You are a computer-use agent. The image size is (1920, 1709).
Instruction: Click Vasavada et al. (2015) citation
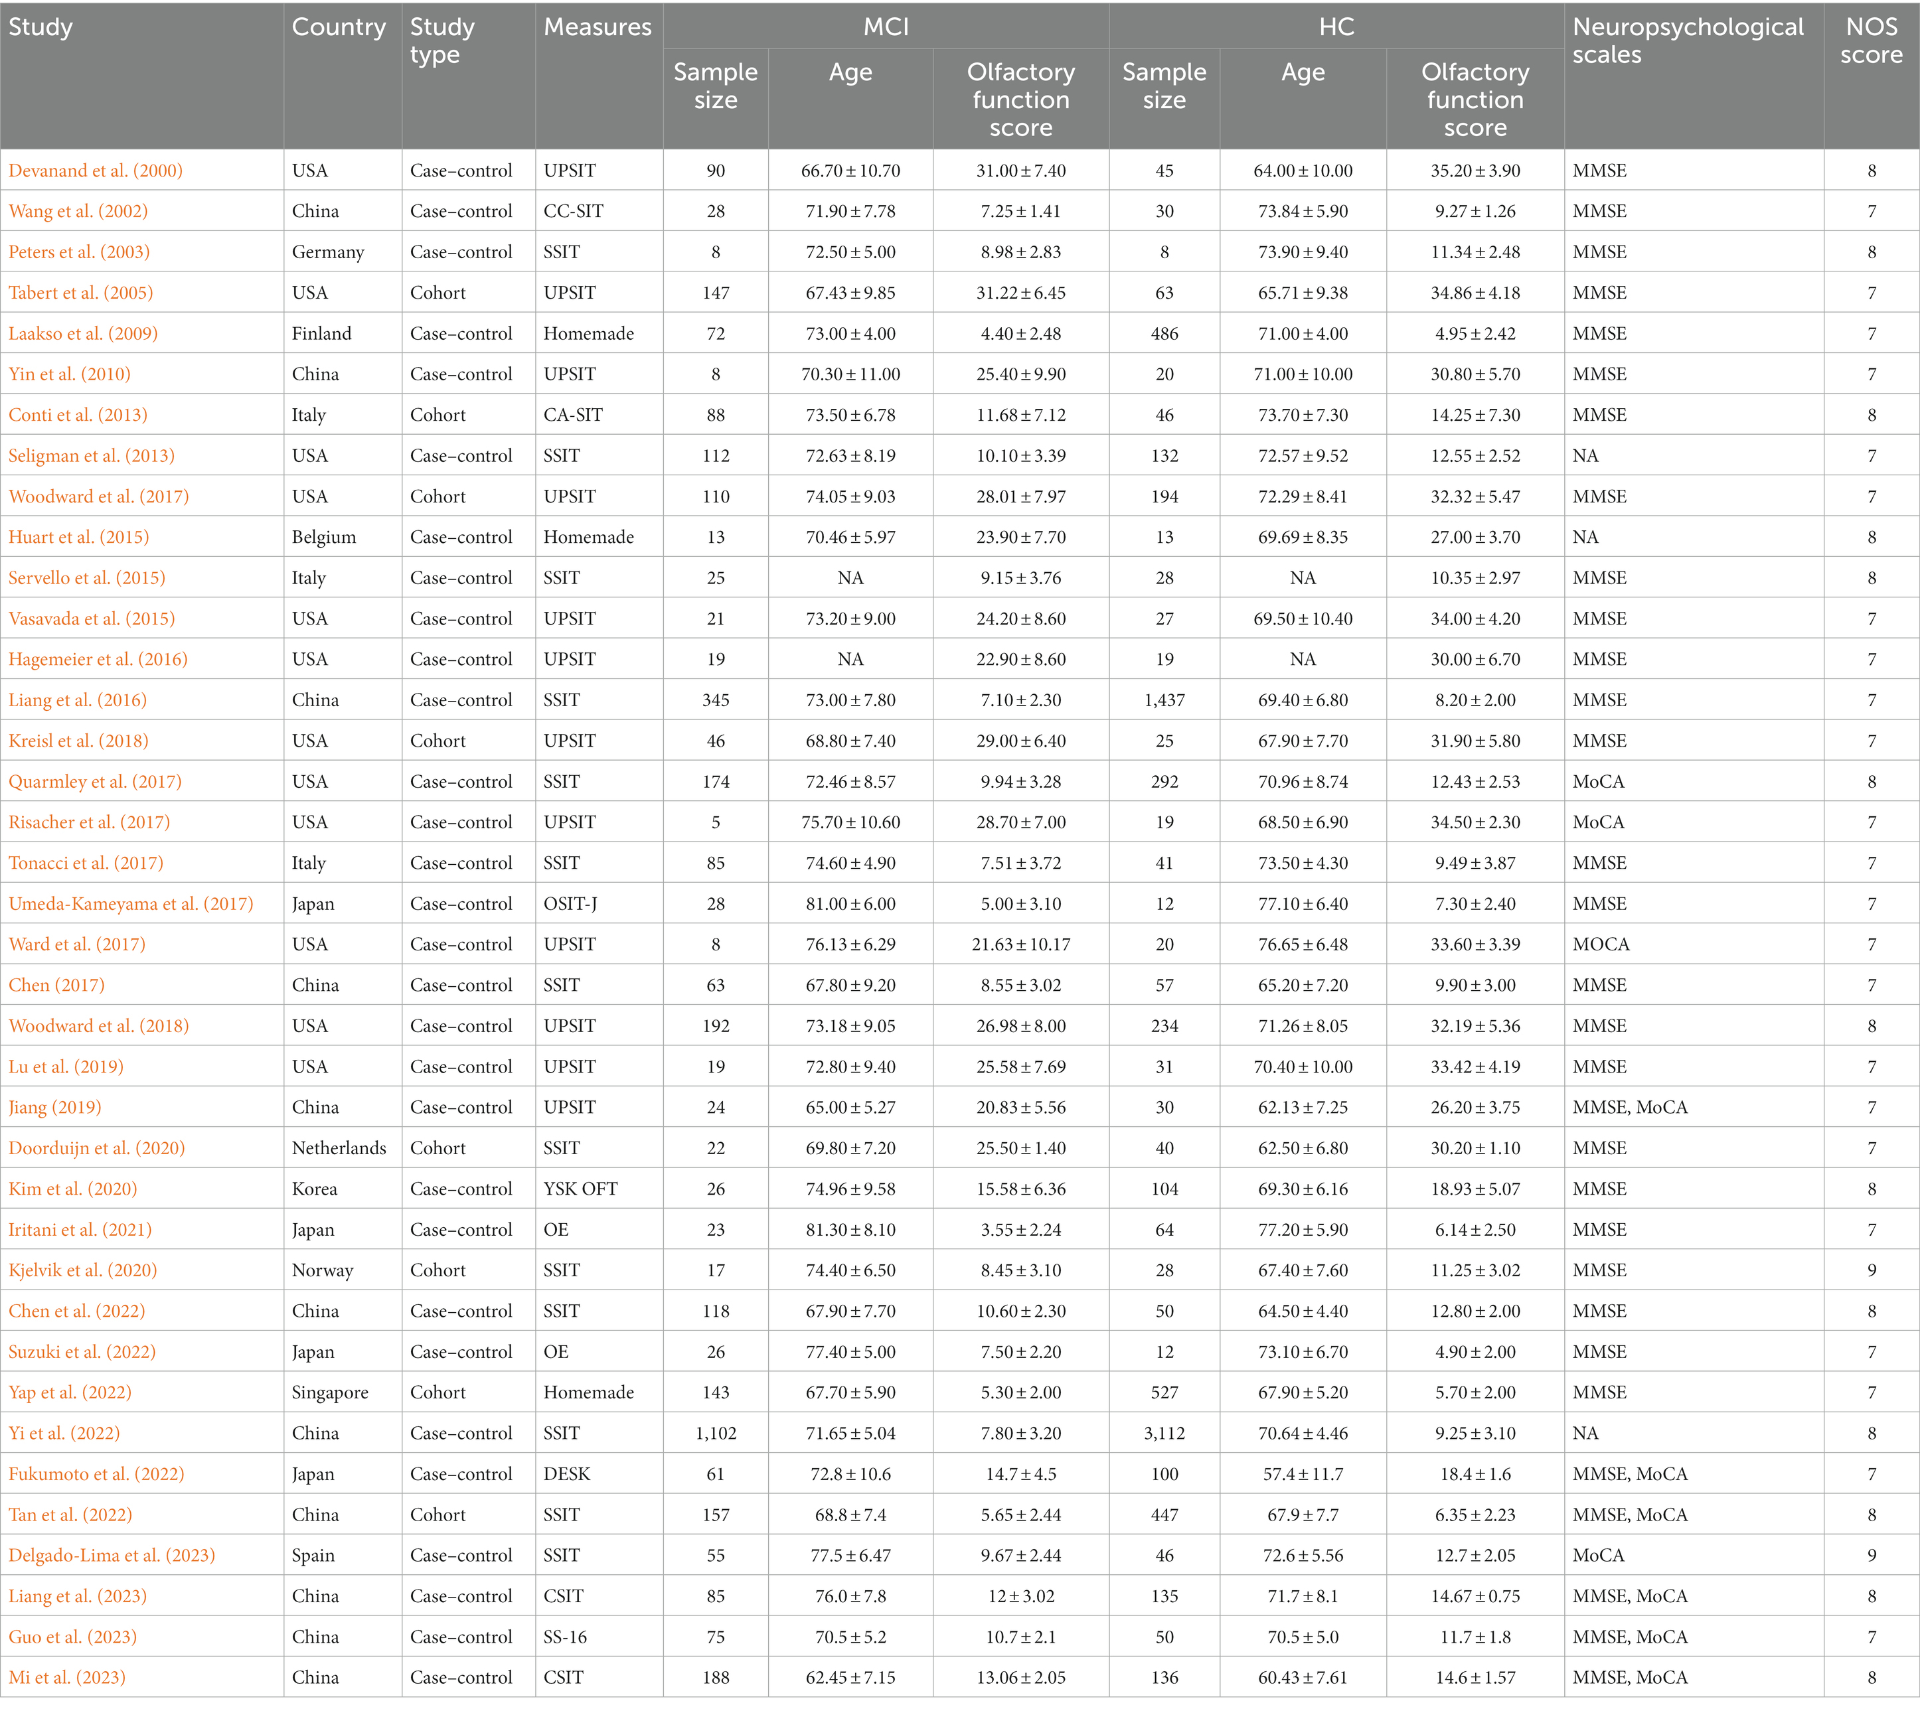(92, 619)
